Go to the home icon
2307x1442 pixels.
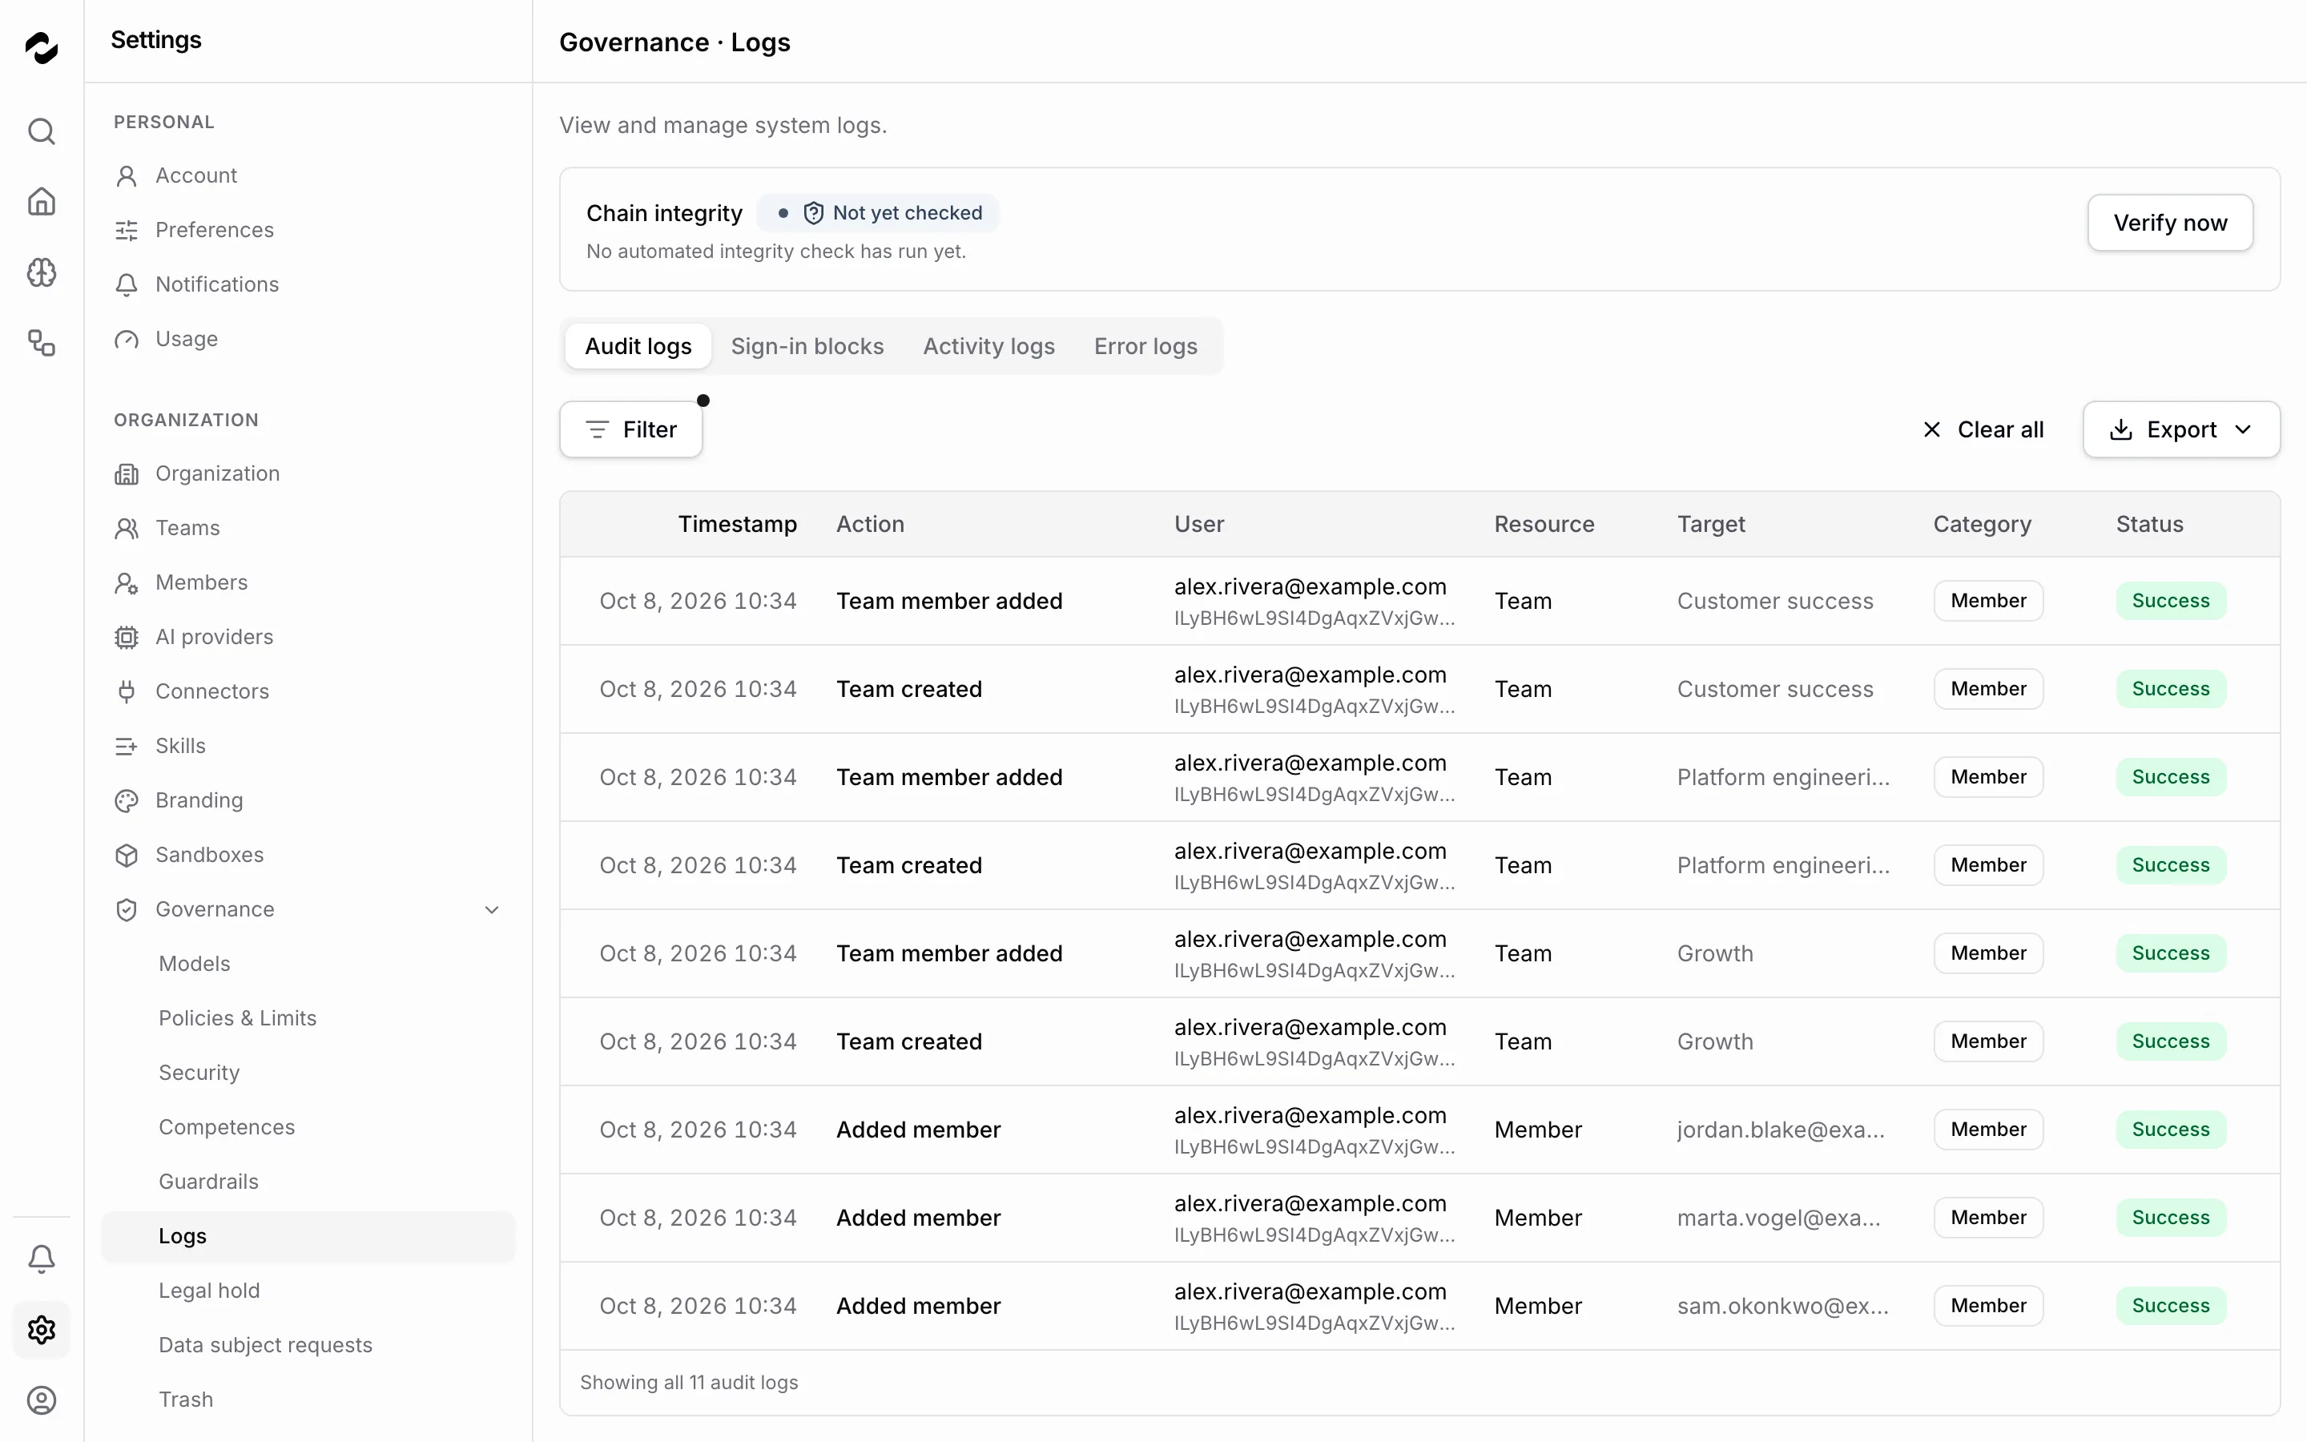[41, 201]
